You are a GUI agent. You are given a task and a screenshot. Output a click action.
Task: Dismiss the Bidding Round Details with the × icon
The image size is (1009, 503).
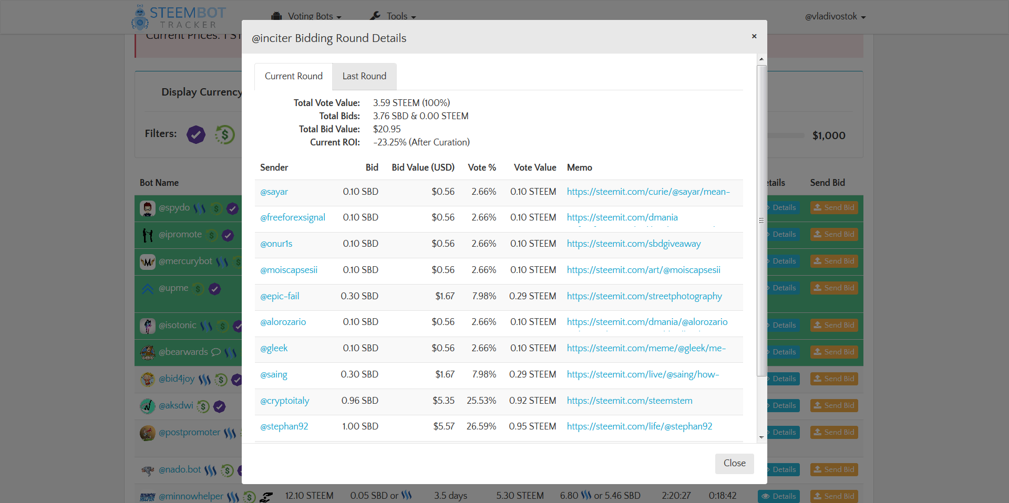(x=754, y=36)
